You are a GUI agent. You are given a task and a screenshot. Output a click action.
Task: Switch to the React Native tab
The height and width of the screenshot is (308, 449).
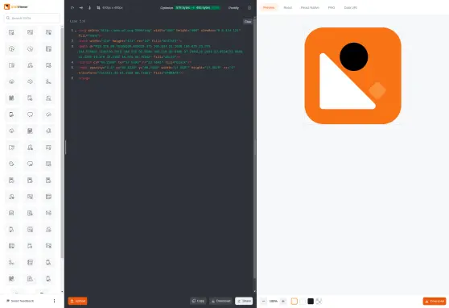coord(310,7)
